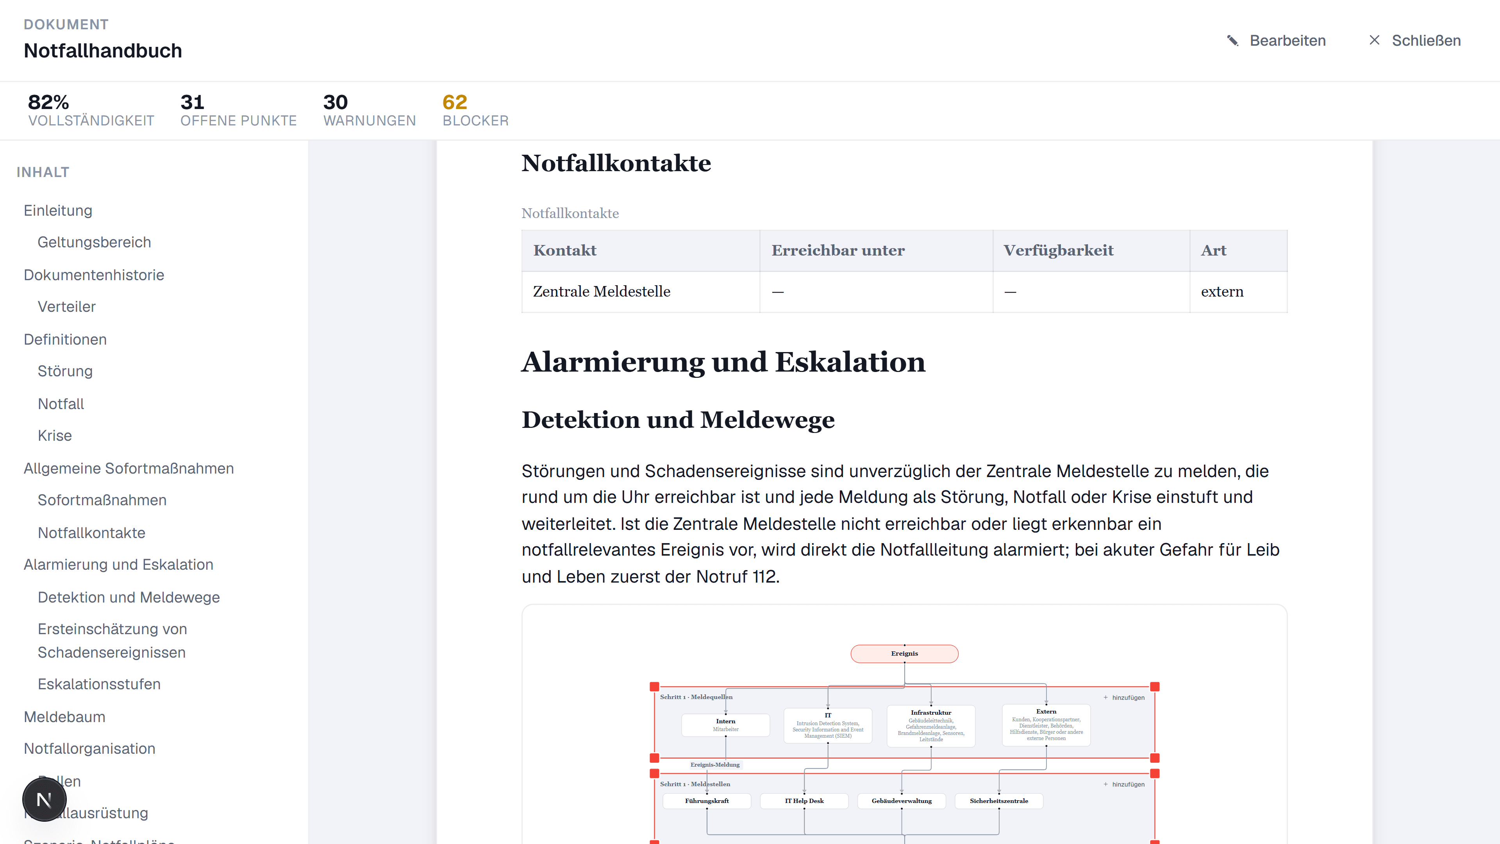1500x844 pixels.
Task: Click the Detektion und Meldewege heading
Action: tap(678, 420)
